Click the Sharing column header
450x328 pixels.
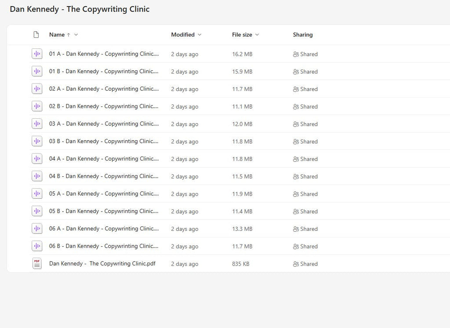click(x=303, y=35)
